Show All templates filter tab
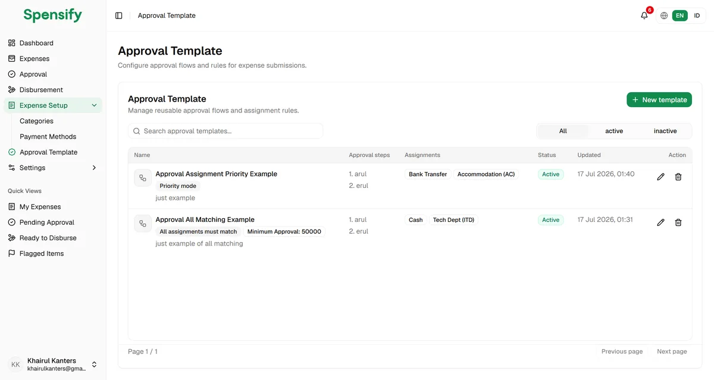714x380 pixels. pos(563,131)
